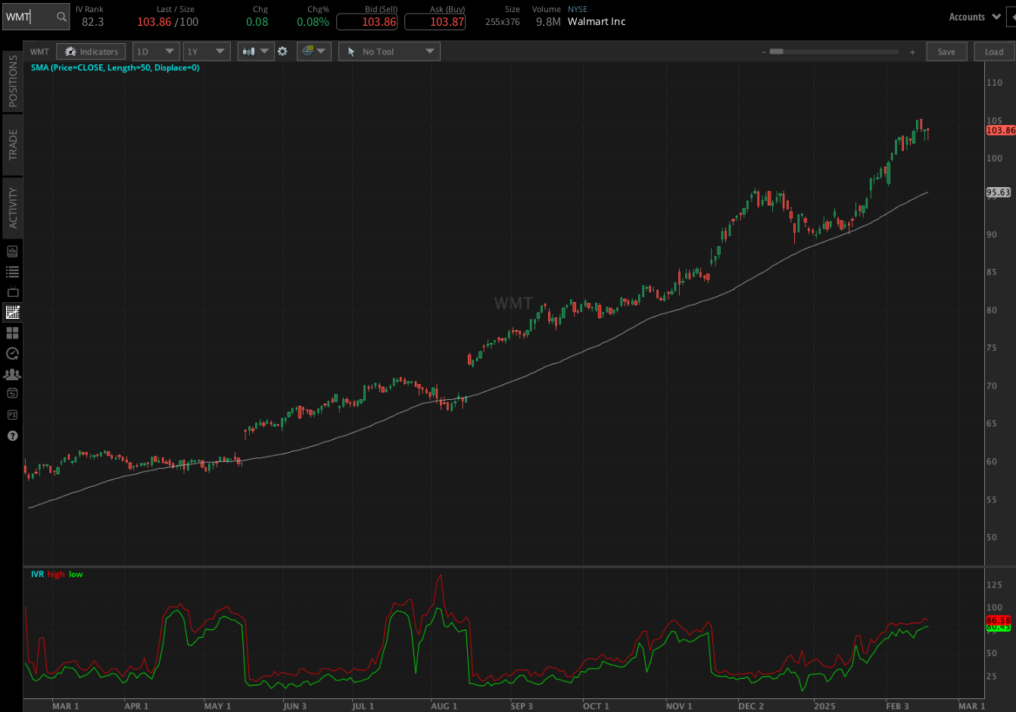Image resolution: width=1016 pixels, height=712 pixels.
Task: Open the FI icon in sidebar
Action: pyautogui.click(x=12, y=414)
